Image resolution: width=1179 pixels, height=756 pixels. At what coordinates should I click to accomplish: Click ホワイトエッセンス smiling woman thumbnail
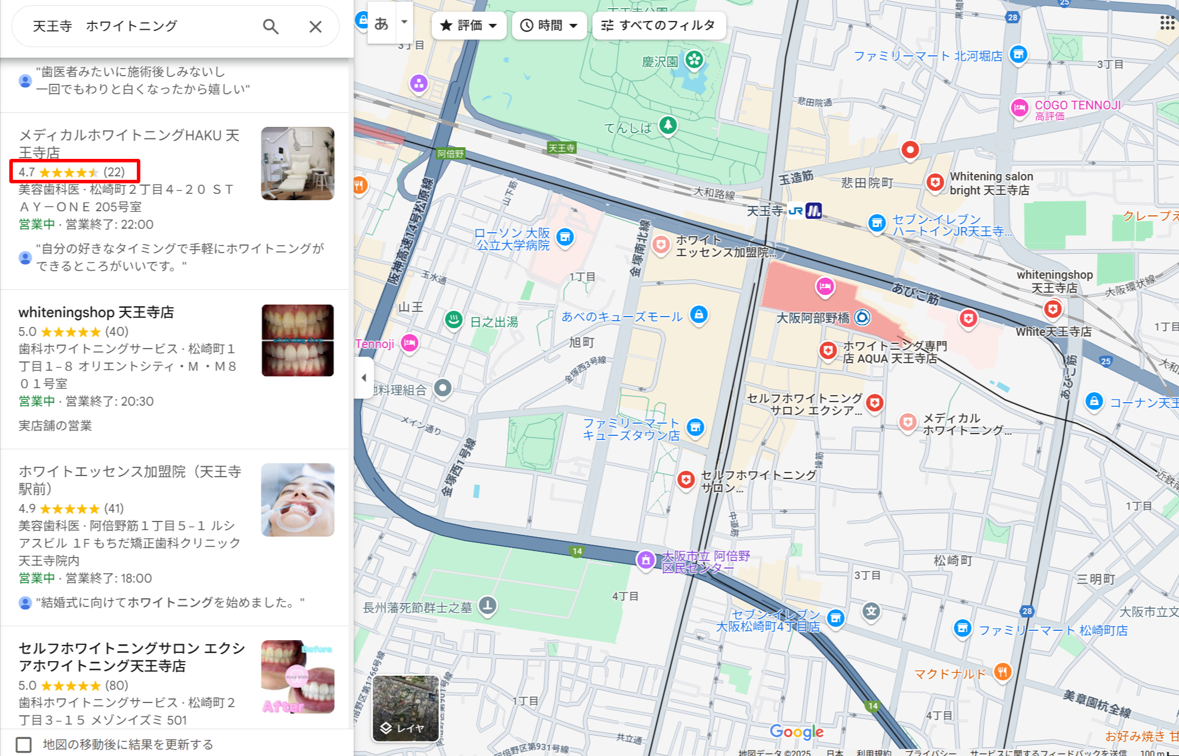pos(298,500)
